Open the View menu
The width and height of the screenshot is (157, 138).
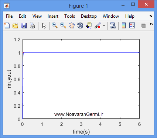pyautogui.click(x=37, y=16)
